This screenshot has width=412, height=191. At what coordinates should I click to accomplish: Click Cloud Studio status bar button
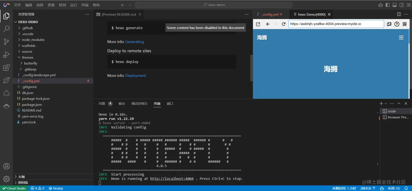[14, 188]
